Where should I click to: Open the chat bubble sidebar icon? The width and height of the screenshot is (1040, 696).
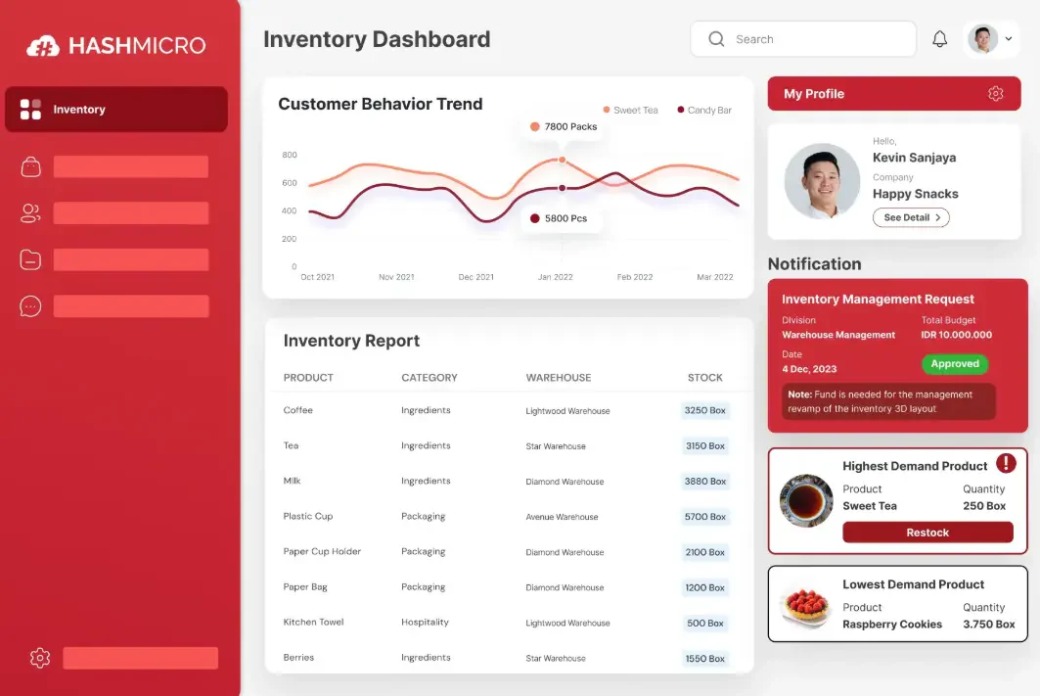[30, 305]
